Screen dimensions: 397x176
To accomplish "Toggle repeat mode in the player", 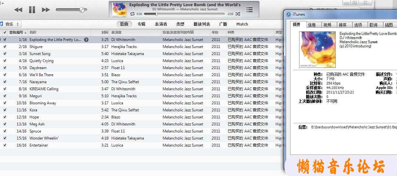I will 132,14.
